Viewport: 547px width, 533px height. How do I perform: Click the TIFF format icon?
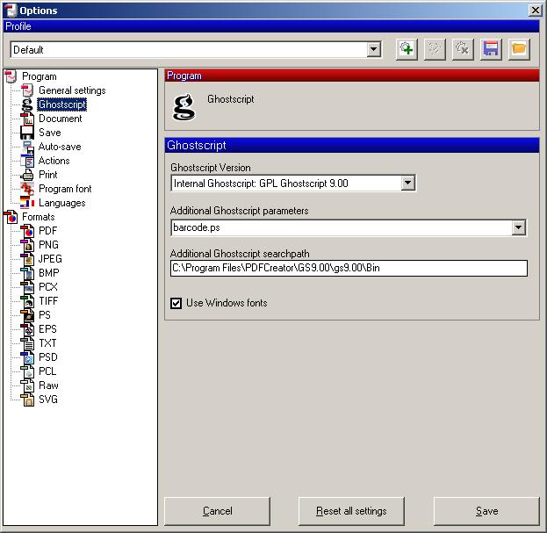tap(27, 301)
